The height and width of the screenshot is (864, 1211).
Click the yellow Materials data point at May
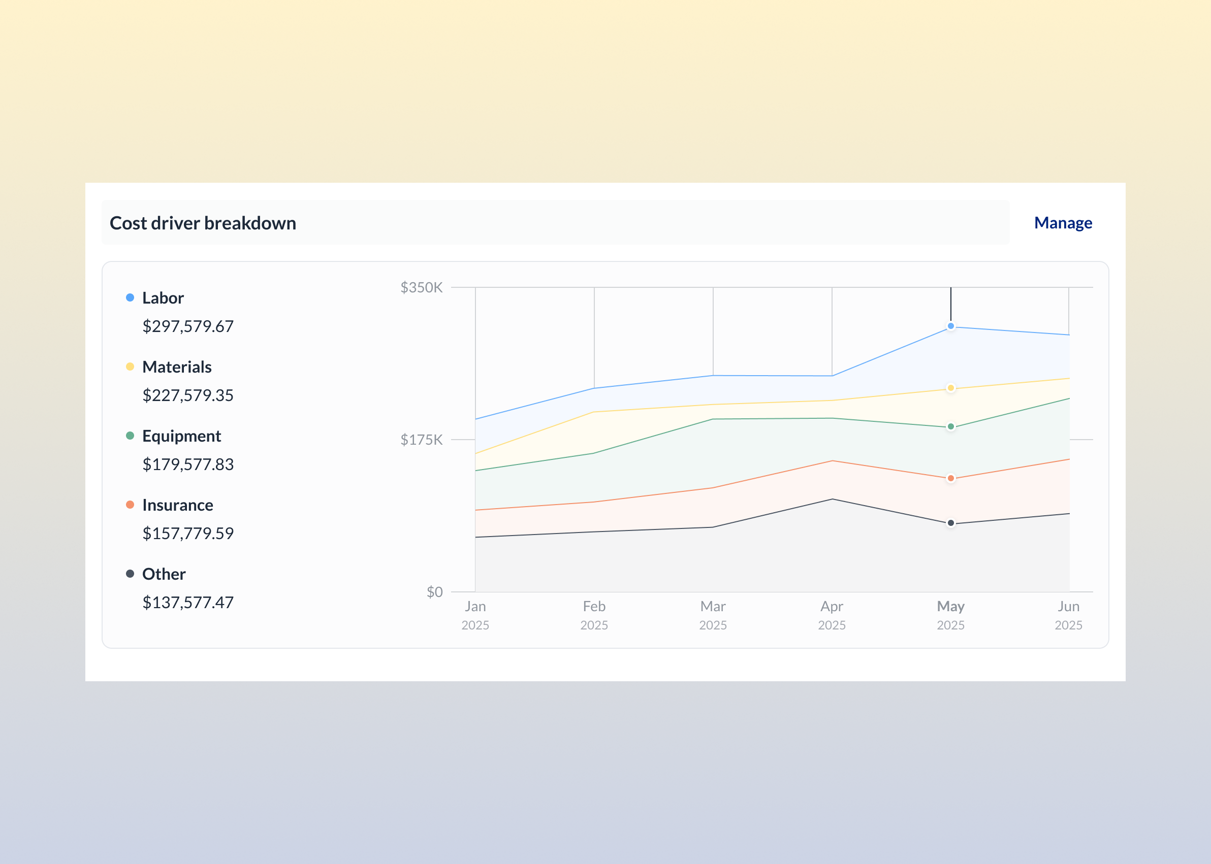(x=951, y=388)
